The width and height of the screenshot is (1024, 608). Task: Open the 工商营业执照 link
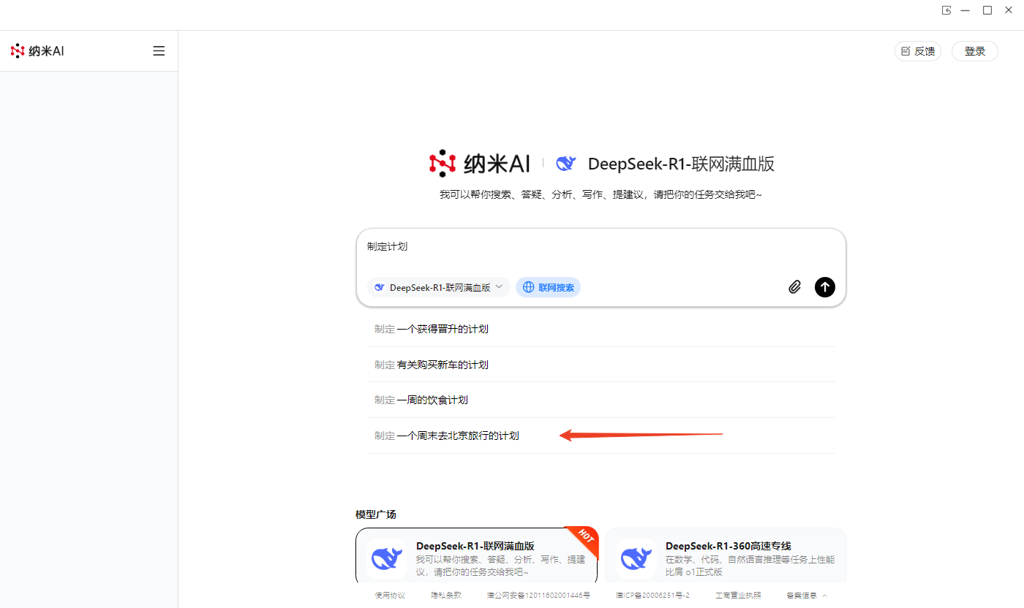tap(738, 596)
